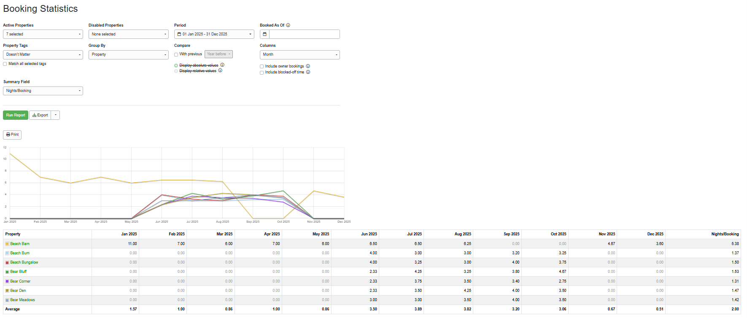The image size is (747, 318).
Task: Click the Booking Statistics page heading
Action: point(40,8)
